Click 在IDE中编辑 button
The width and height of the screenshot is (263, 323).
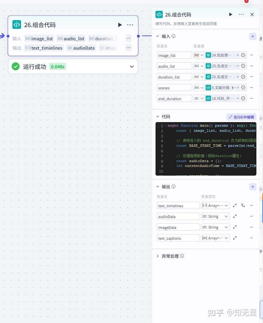[241, 117]
